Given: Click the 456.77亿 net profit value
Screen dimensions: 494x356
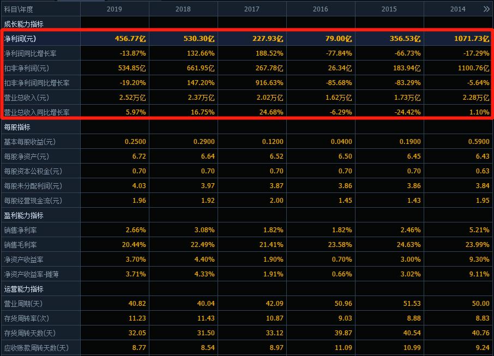Looking at the screenshot, I should [130, 39].
